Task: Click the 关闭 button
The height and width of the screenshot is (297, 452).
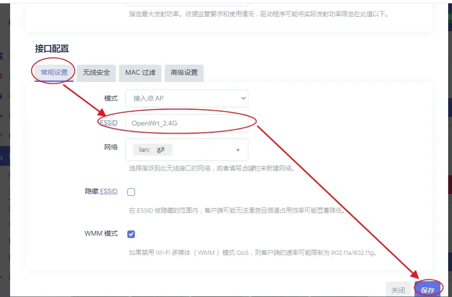Action: (x=398, y=290)
